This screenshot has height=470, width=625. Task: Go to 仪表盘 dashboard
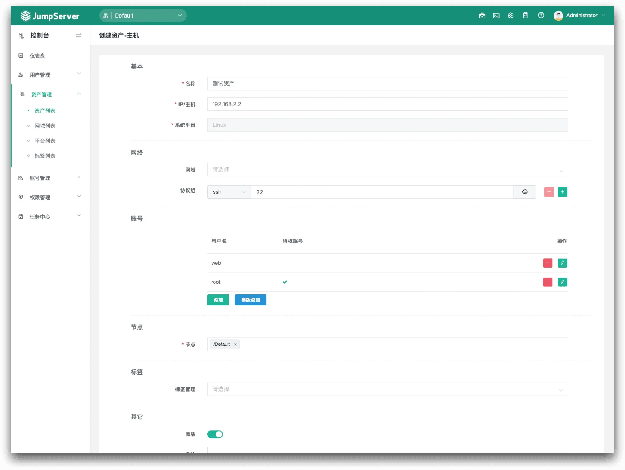37,56
